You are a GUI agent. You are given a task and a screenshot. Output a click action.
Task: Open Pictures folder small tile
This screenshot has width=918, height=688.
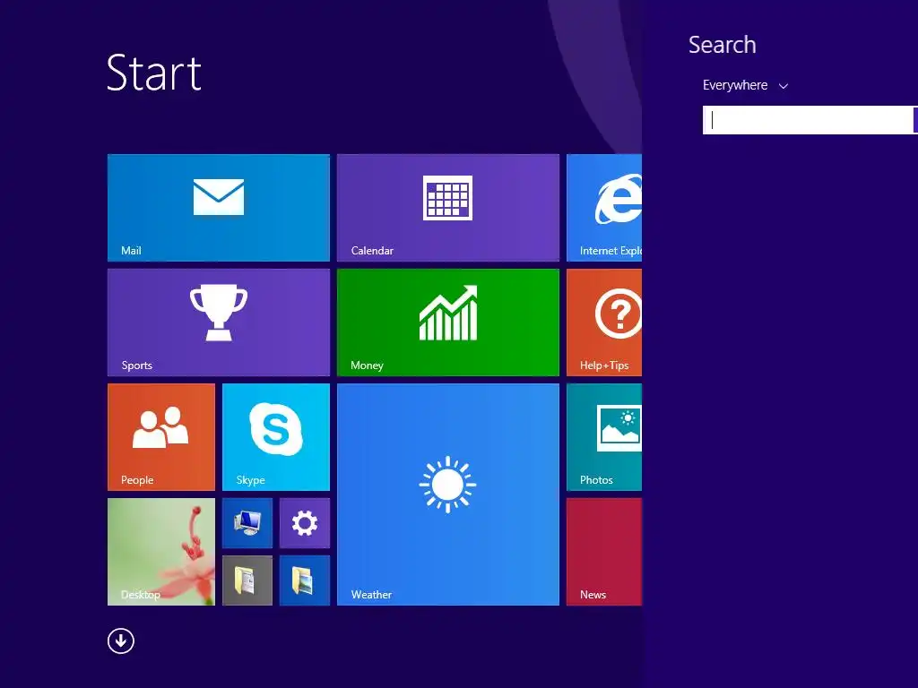point(305,580)
